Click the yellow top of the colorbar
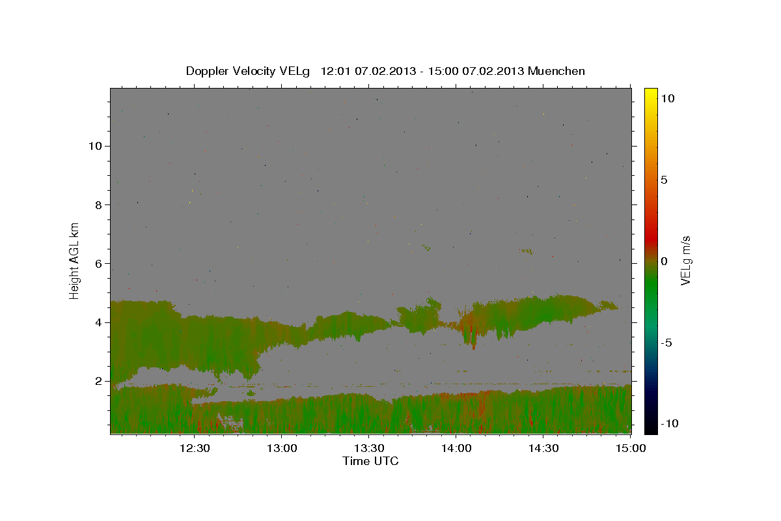 pos(651,94)
